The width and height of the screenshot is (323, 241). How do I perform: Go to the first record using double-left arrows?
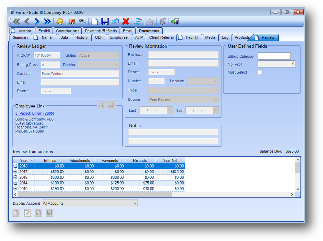pyautogui.click(x=16, y=22)
